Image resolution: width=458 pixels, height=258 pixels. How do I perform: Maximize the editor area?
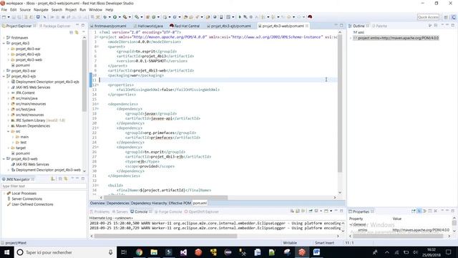341,26
